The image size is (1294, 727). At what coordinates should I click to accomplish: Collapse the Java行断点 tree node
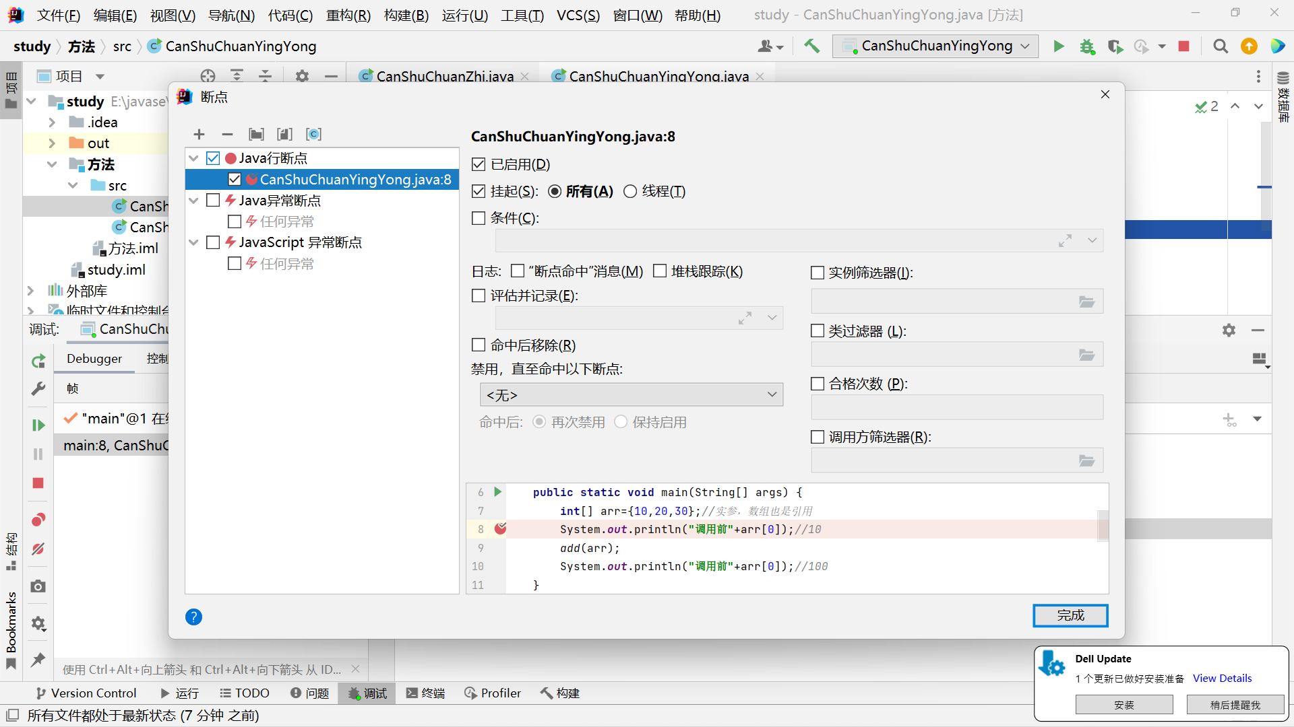[193, 158]
